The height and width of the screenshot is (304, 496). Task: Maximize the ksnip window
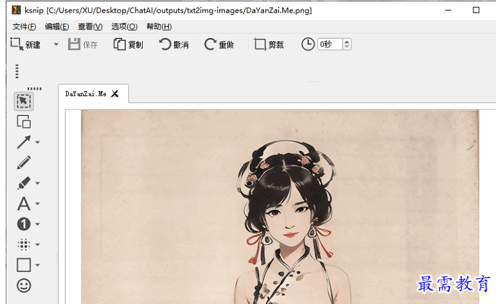476,10
